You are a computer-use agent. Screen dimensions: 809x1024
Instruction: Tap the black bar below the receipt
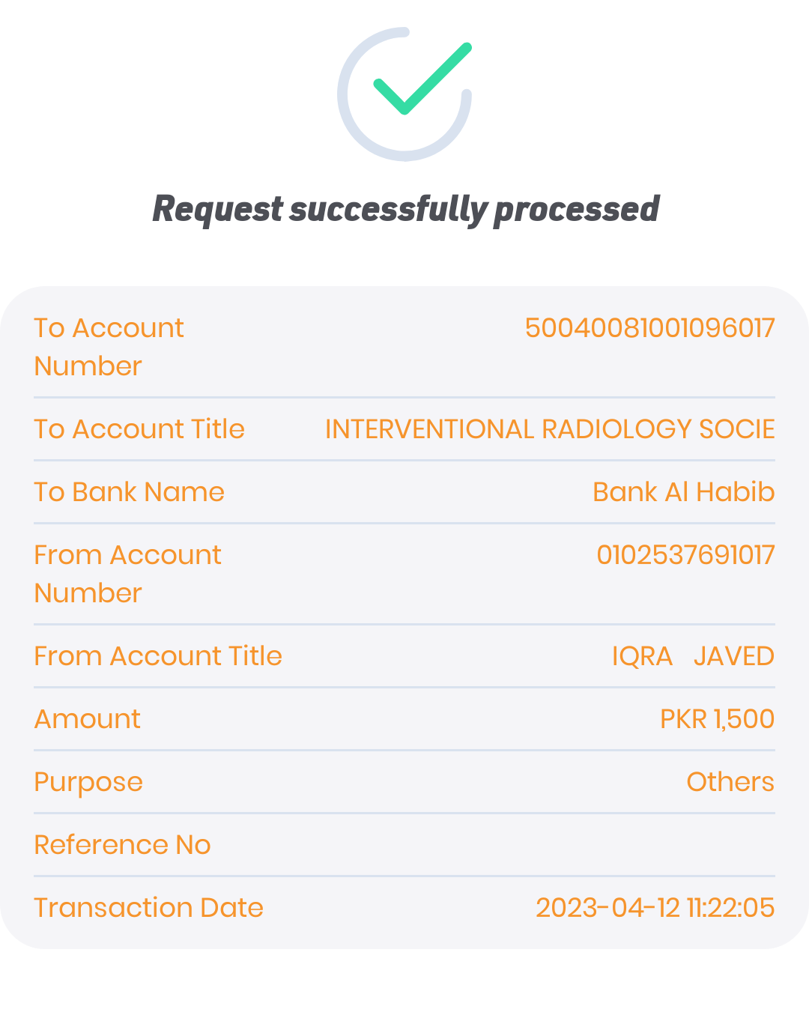404,986
